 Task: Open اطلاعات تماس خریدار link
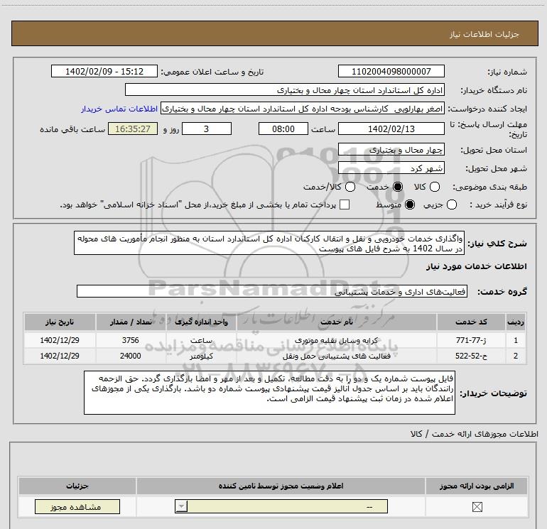coord(119,109)
